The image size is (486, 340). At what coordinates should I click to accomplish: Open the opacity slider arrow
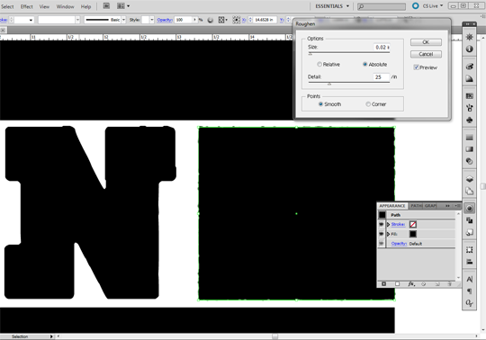click(x=195, y=20)
